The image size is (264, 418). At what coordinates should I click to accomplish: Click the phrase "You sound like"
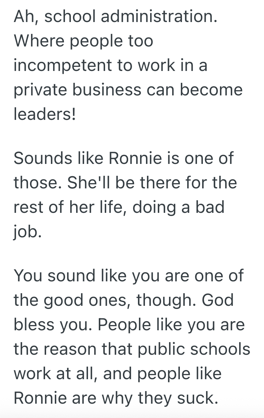click(71, 276)
